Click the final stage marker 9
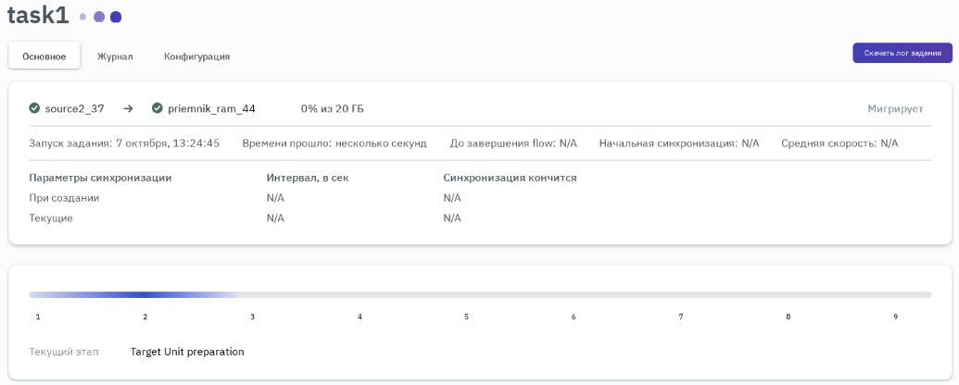Viewport: 959px width, 385px height. tap(895, 317)
